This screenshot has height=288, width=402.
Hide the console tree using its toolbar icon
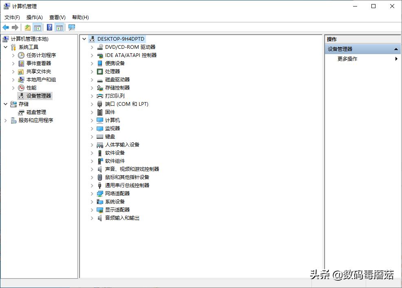[x=38, y=27]
